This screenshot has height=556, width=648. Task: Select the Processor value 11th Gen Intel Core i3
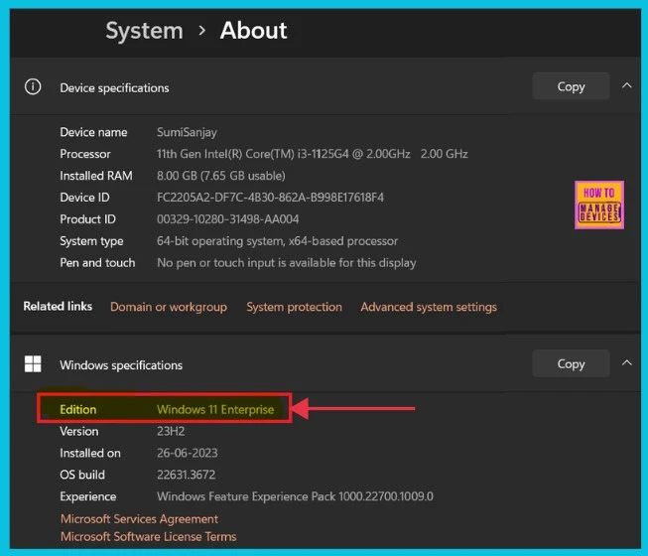(x=312, y=154)
